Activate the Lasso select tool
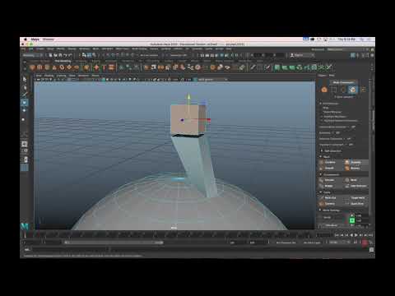Screen dimensions: 395x296 (x=25, y=87)
